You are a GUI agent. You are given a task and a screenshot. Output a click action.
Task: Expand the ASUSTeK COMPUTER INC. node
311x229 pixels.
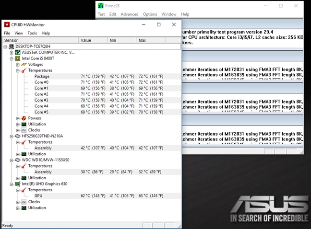pos(12,53)
